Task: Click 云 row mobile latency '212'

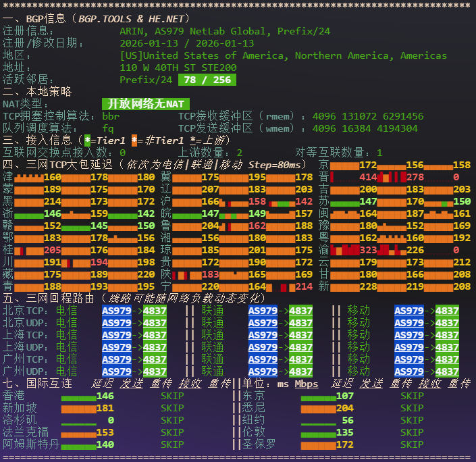Action: coord(461,262)
